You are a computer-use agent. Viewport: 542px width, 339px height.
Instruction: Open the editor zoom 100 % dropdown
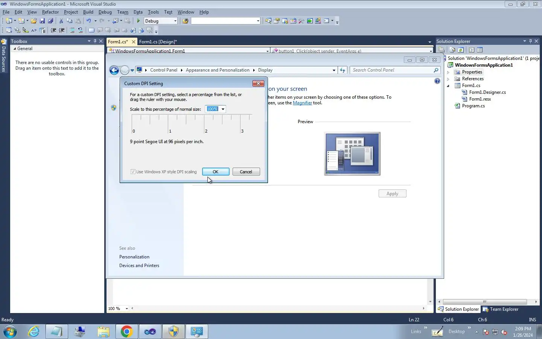click(x=127, y=308)
